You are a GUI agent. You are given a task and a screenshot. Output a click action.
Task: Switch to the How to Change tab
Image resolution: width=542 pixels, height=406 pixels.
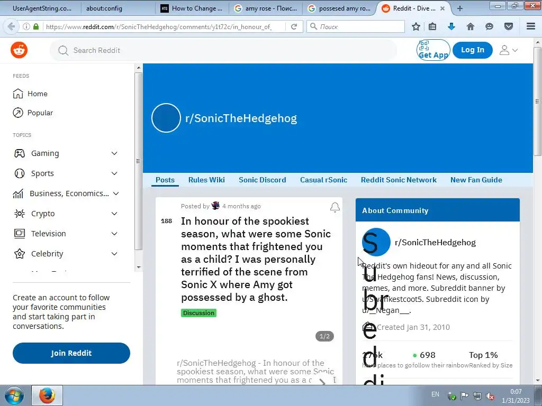[192, 8]
